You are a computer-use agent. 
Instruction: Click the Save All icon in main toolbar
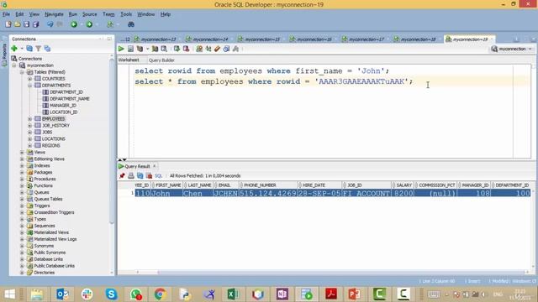(35, 24)
